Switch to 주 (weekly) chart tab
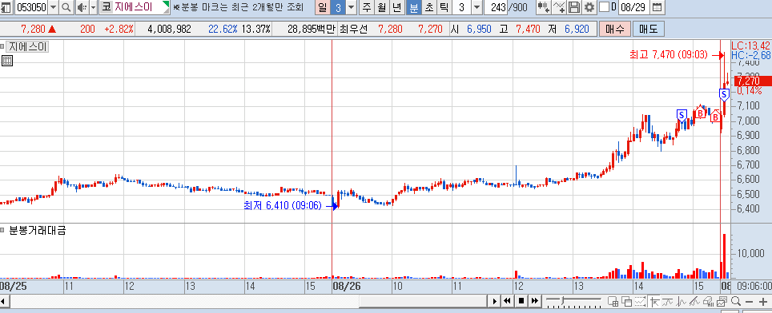772x313 pixels. pyautogui.click(x=367, y=7)
